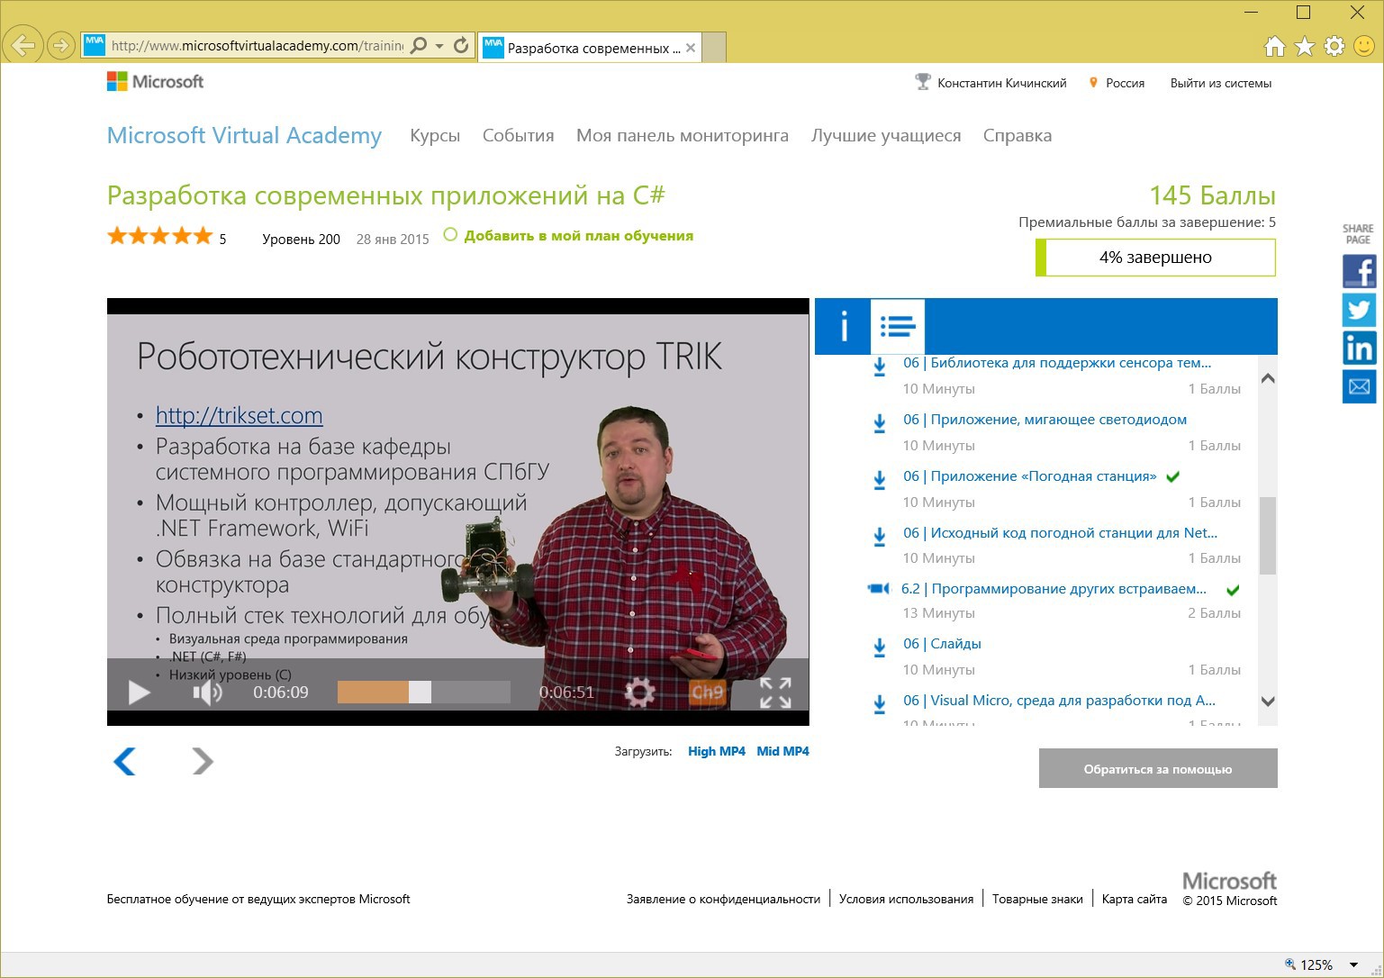Open lesson 6.2 Программирование других встраиваем
The height and width of the screenshot is (978, 1384).
1054,589
